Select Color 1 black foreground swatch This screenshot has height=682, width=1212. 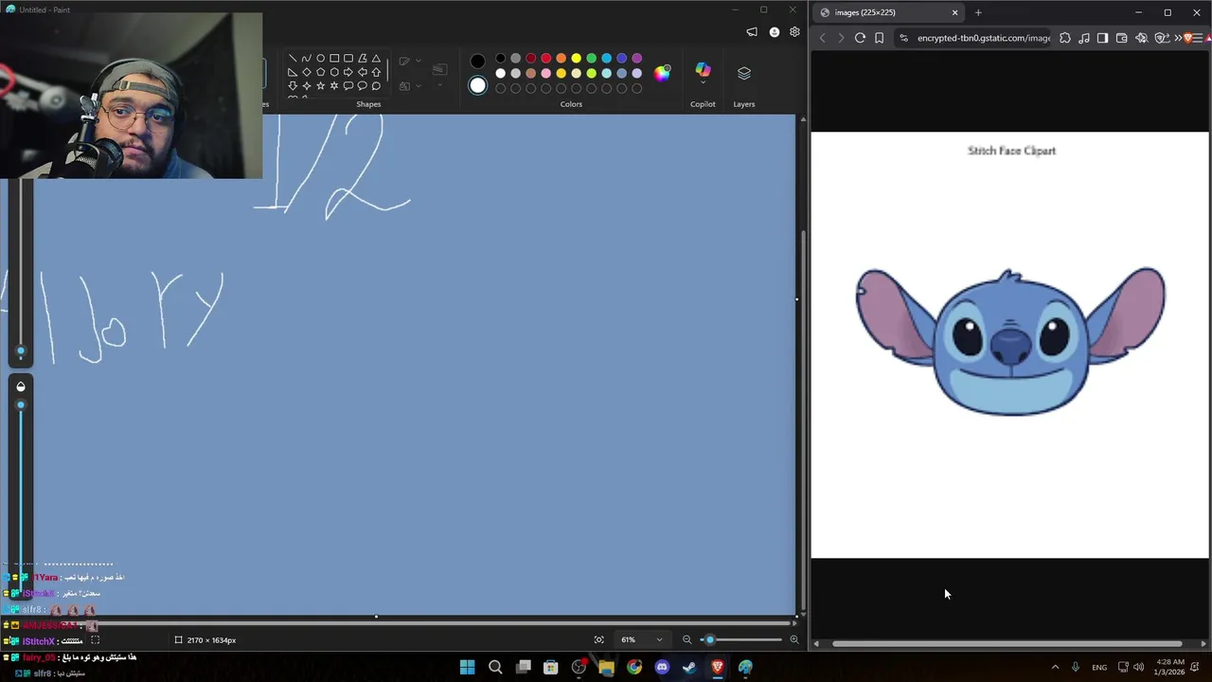[x=477, y=61]
